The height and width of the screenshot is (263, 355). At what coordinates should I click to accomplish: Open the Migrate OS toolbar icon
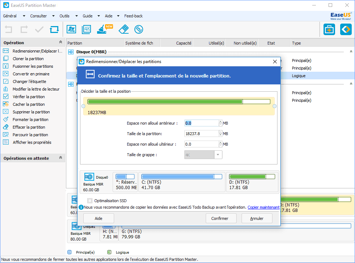pos(71,29)
